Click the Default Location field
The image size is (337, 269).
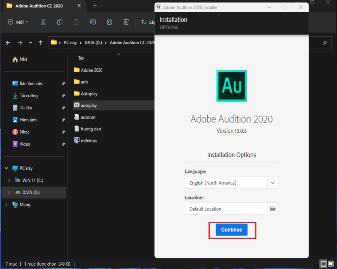226,209
